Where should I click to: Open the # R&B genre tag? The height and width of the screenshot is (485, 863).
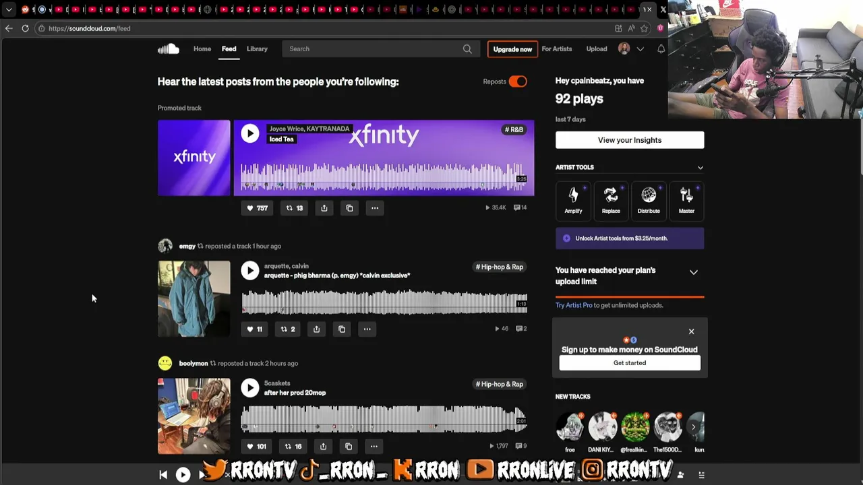[x=514, y=129]
